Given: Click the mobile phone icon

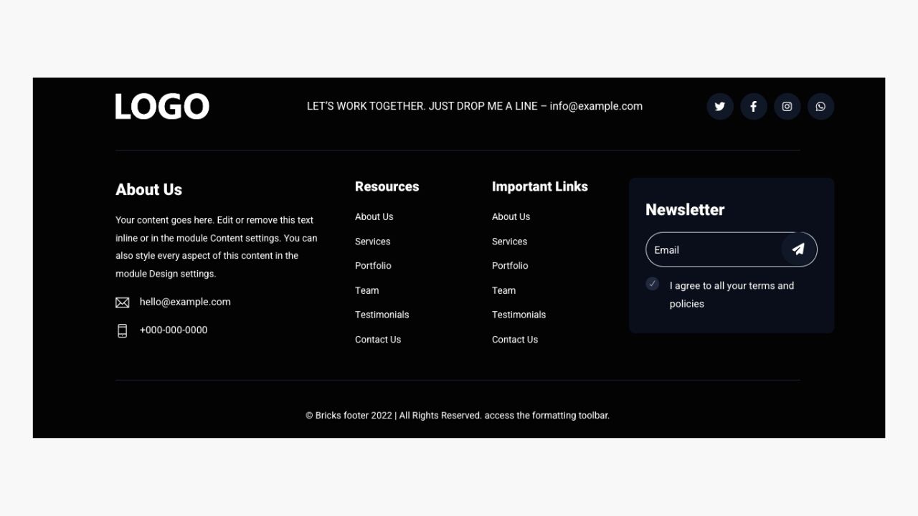Looking at the screenshot, I should click(123, 330).
